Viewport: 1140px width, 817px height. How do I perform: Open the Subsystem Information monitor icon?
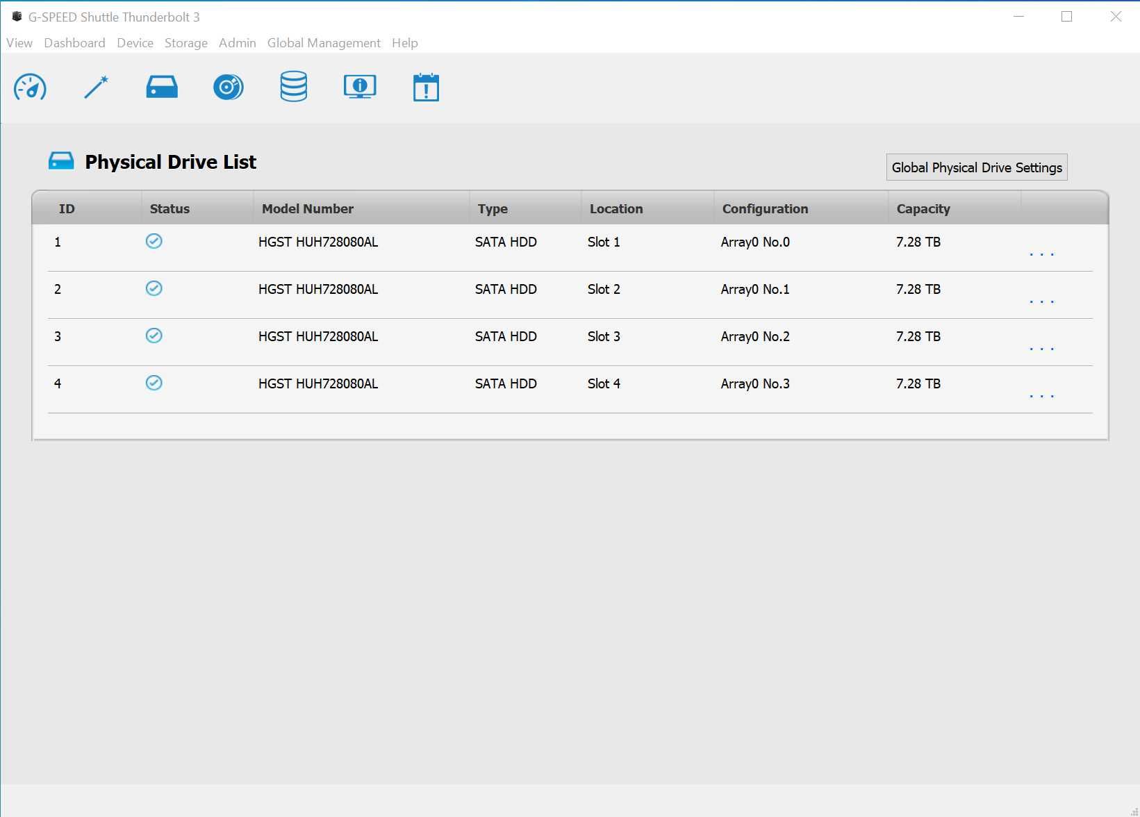coord(360,87)
